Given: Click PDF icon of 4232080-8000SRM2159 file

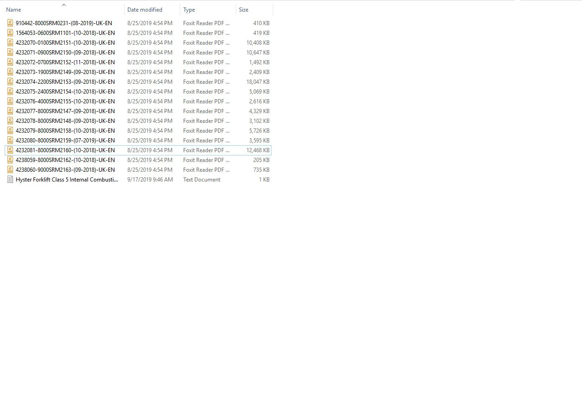Looking at the screenshot, I should pyautogui.click(x=10, y=140).
